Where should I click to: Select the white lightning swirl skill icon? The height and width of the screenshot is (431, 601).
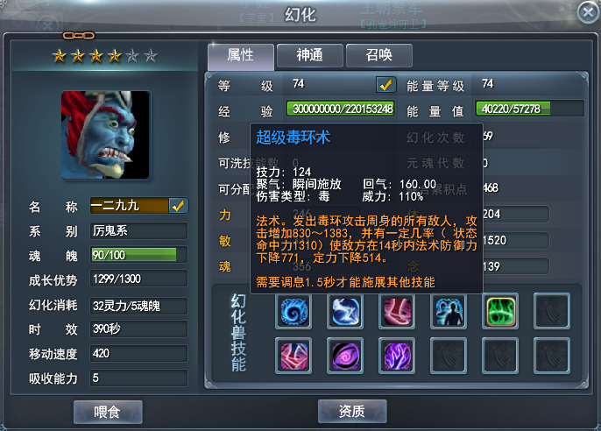coord(345,311)
